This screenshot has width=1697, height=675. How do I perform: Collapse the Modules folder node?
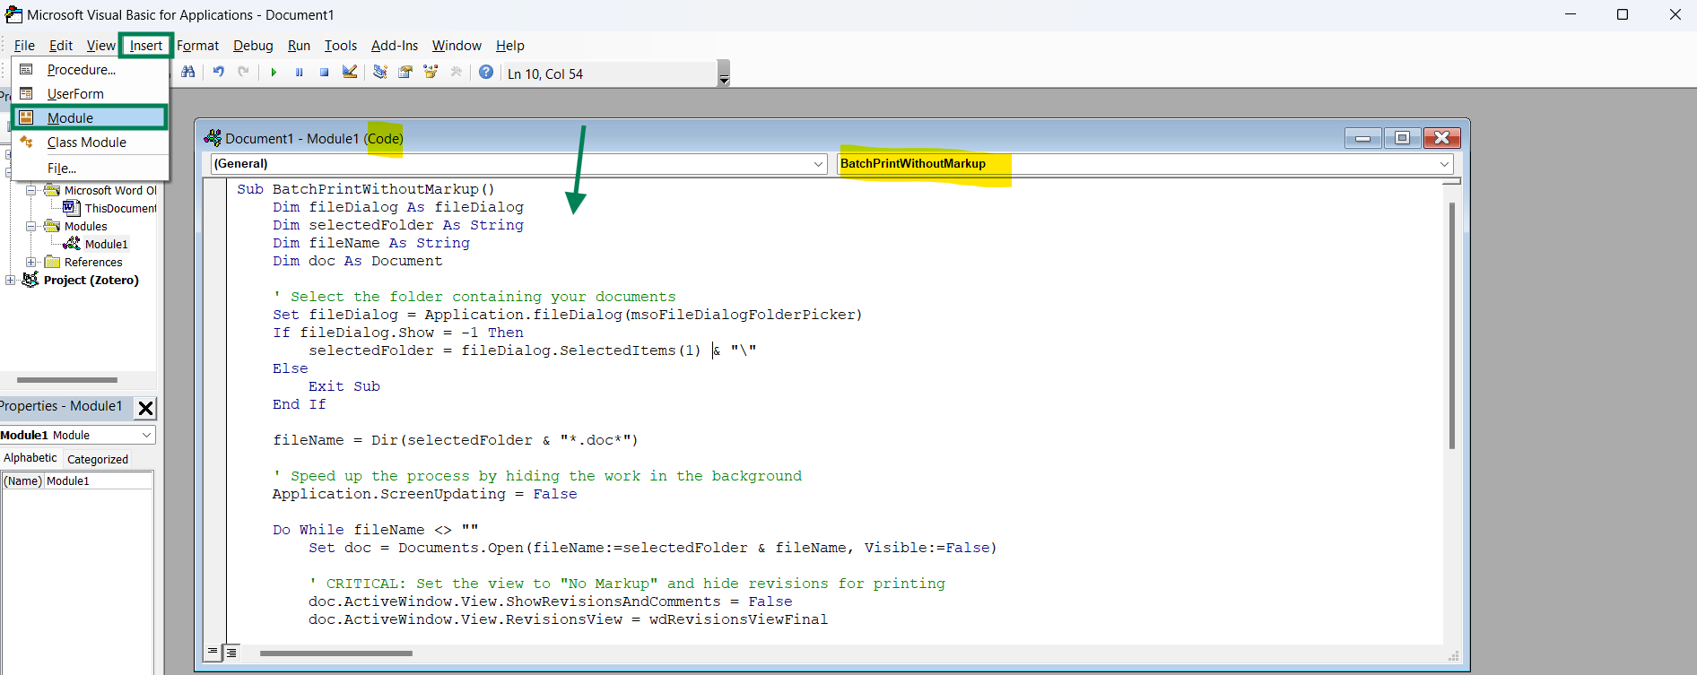click(31, 226)
